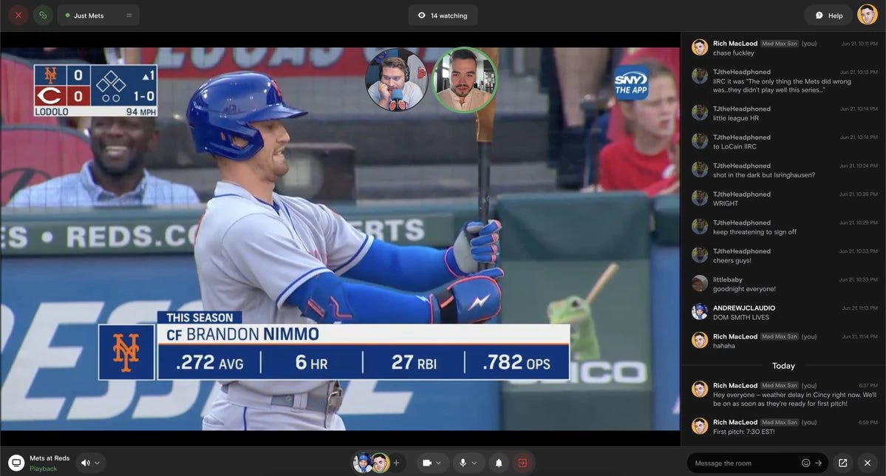The image size is (886, 476).
Task: Click the First pitch: 7:30 EST! message
Action: pos(743,432)
